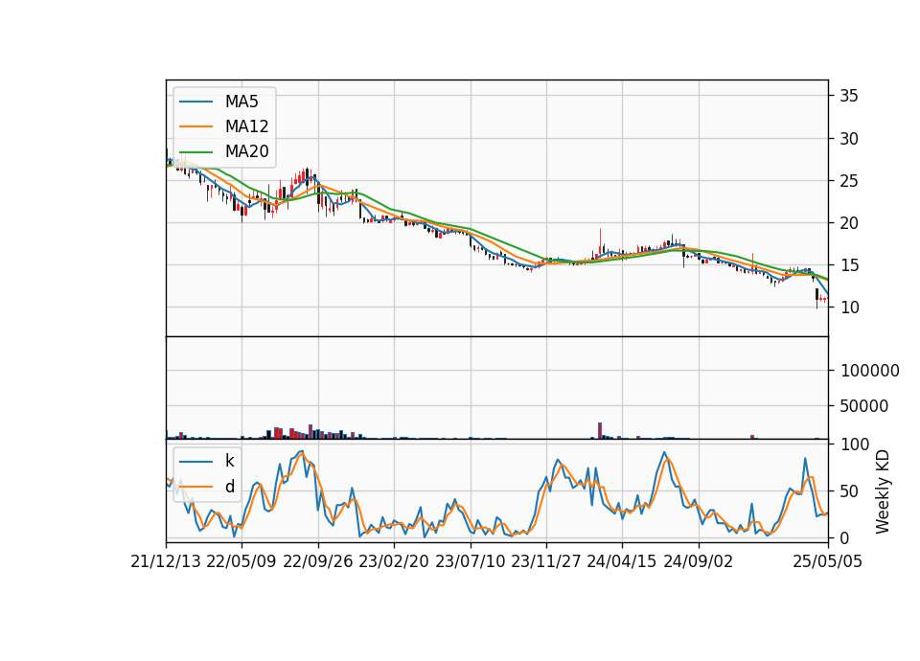Image resolution: width=920 pixels, height=661 pixels.
Task: Click the k legend label
Action: click(229, 461)
